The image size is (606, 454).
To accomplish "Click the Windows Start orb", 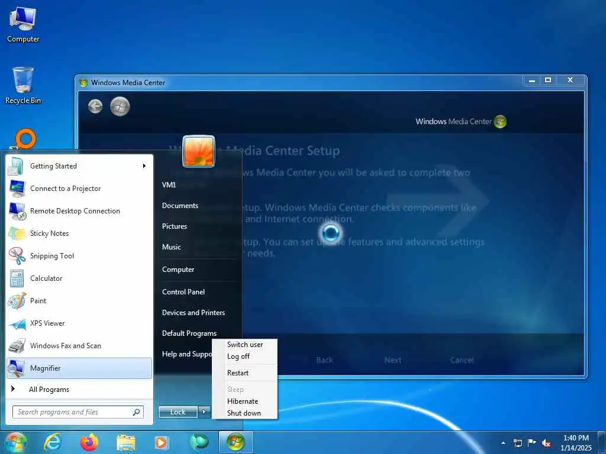I will (15, 442).
